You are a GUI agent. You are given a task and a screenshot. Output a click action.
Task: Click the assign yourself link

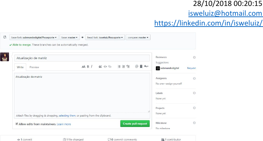[x=174, y=84]
